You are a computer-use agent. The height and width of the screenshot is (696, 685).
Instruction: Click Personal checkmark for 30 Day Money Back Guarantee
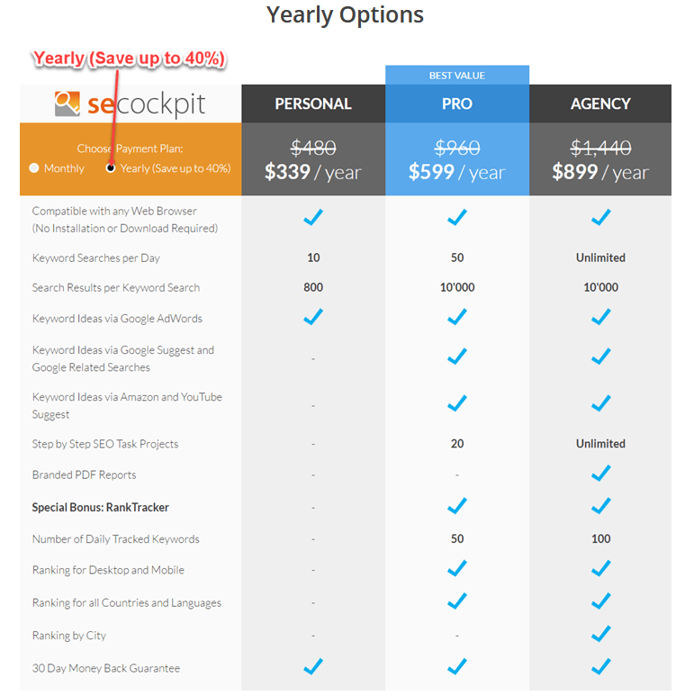coord(313,666)
